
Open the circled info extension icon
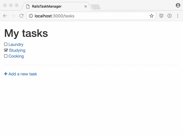(x=170, y=16)
